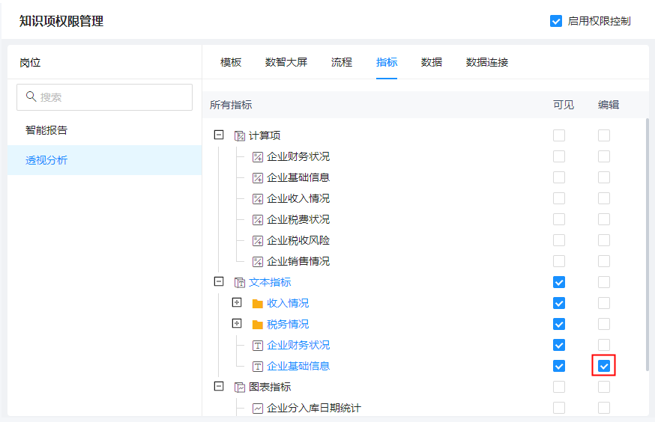This screenshot has height=422, width=655.
Task: Expand the 收入情况 folder node
Action: pyautogui.click(x=237, y=303)
